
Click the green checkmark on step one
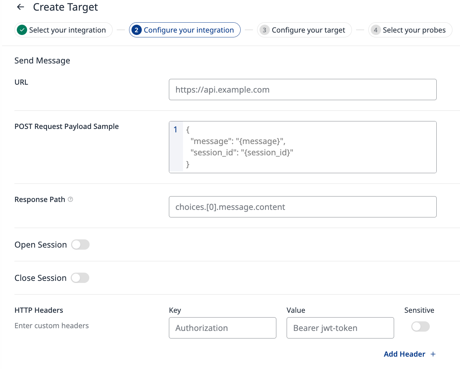point(22,30)
